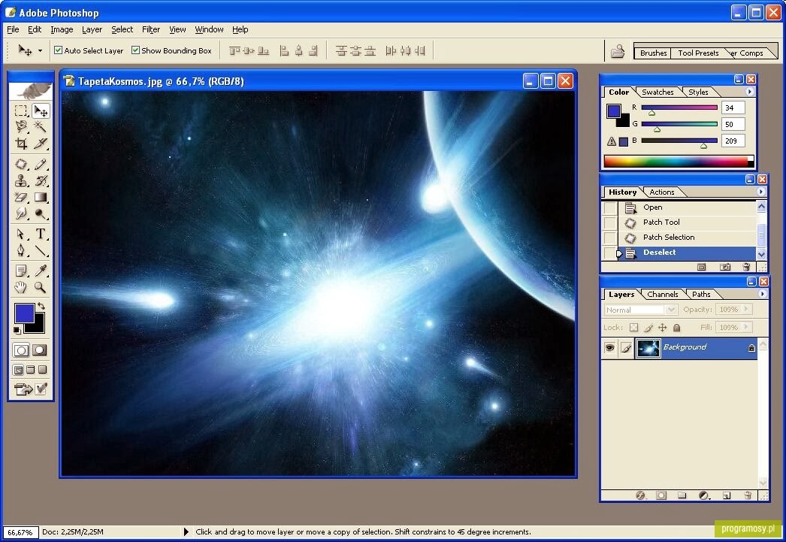The height and width of the screenshot is (542, 786).
Task: Create new adjustment layer
Action: [704, 495]
